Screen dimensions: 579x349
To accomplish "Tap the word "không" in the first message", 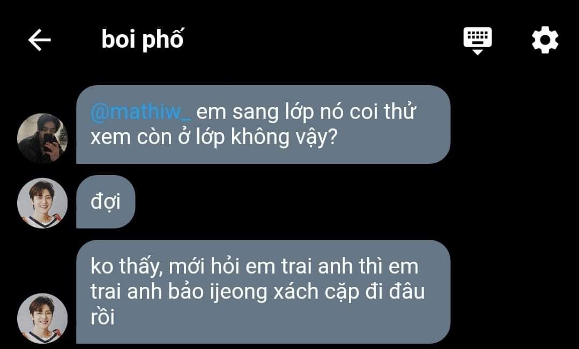I will (x=260, y=138).
